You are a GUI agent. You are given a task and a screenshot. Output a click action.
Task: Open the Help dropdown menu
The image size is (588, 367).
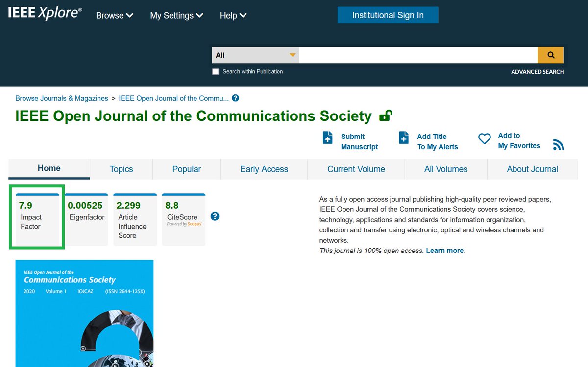point(233,15)
